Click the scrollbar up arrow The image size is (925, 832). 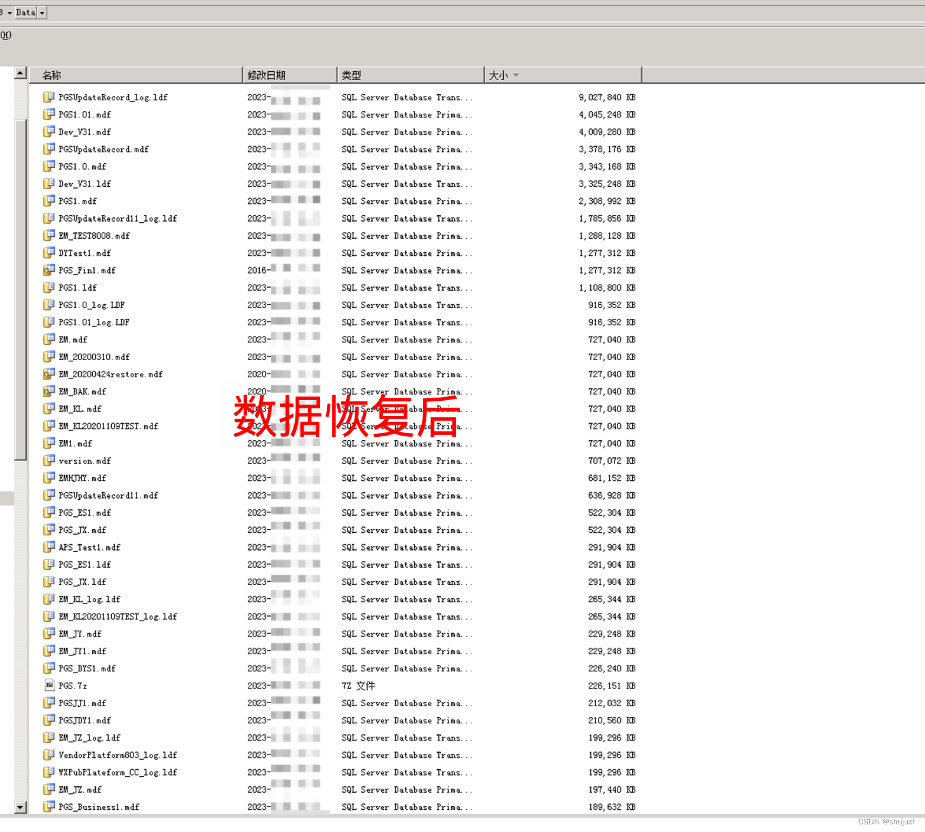20,73
